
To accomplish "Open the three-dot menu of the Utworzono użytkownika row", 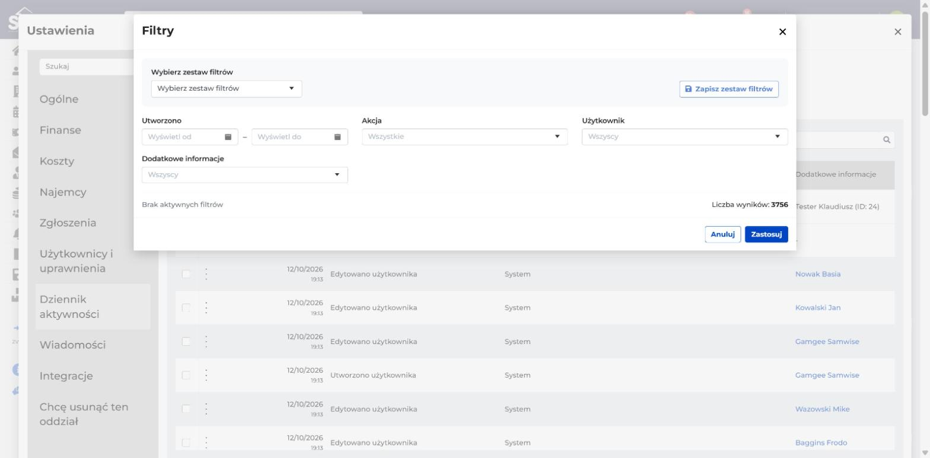I will tap(206, 375).
